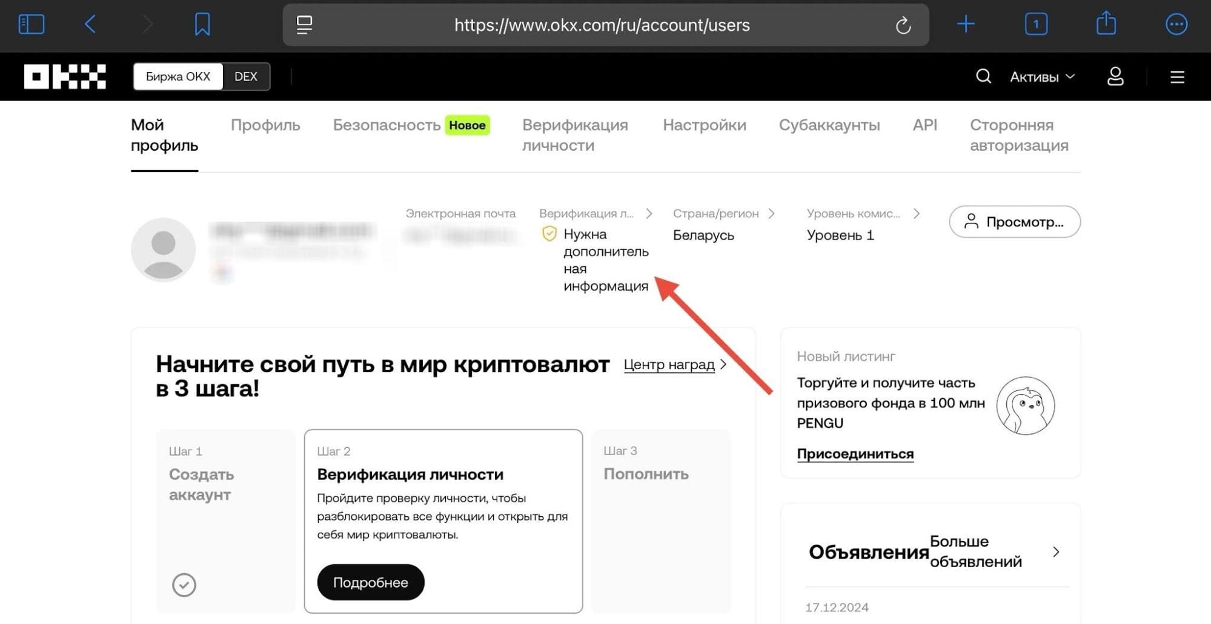Select the Шаг 1 Создать аккаунт card
This screenshot has height=624, width=1211.
point(225,521)
